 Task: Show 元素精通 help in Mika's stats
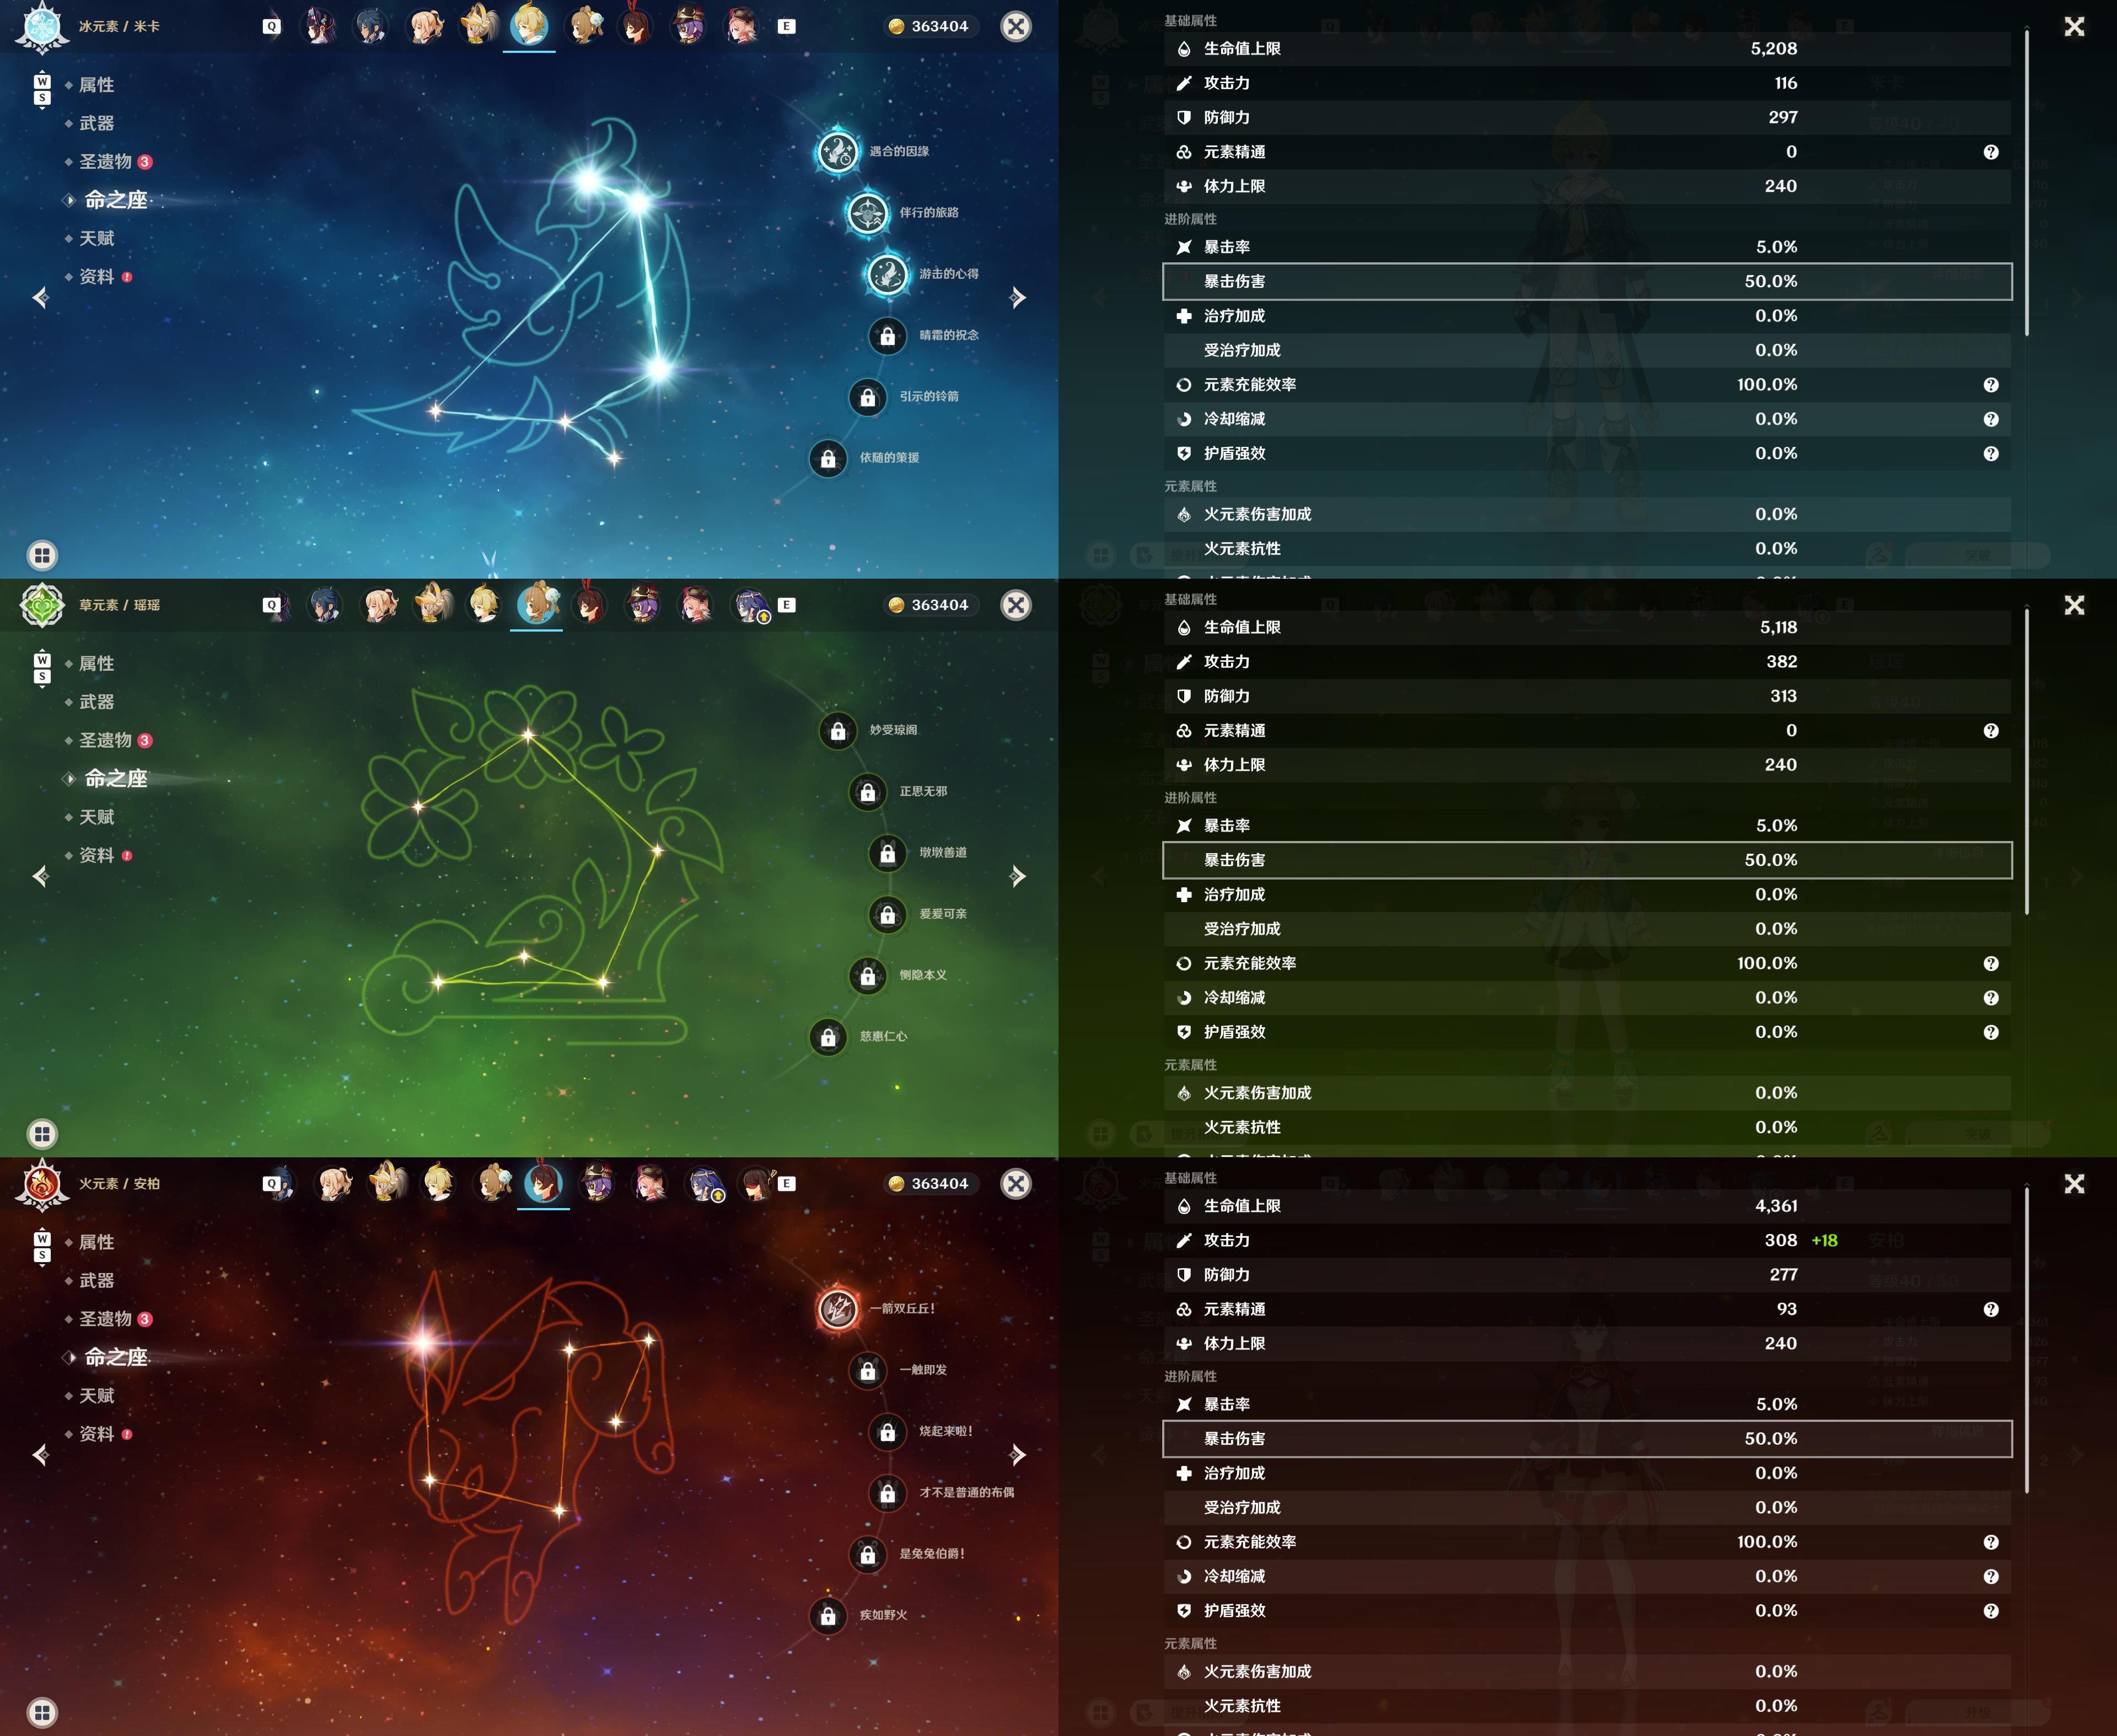tap(1991, 152)
